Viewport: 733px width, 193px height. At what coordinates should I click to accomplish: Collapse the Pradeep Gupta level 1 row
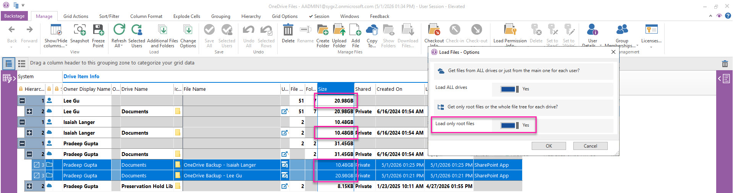[x=22, y=143]
